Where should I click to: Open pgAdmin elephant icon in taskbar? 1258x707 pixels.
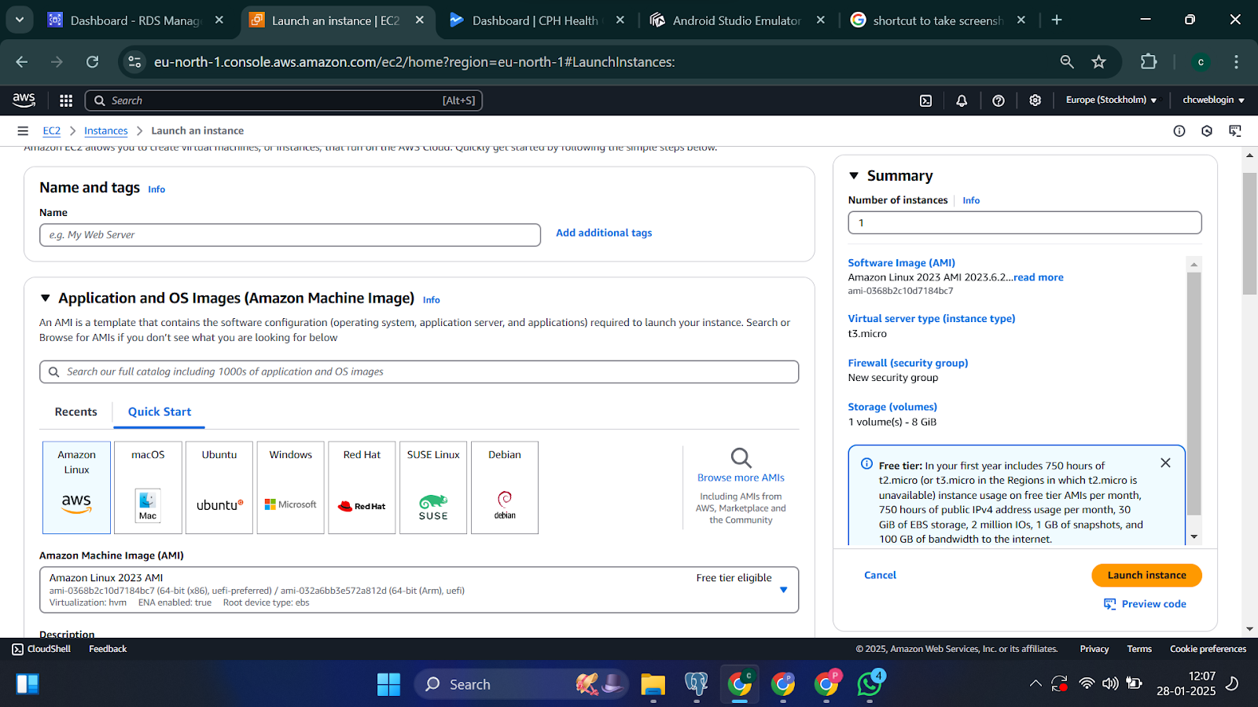tap(696, 684)
